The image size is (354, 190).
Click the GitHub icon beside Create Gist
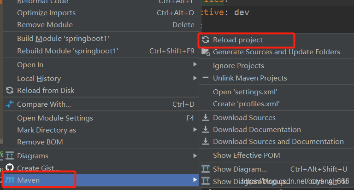(10, 167)
